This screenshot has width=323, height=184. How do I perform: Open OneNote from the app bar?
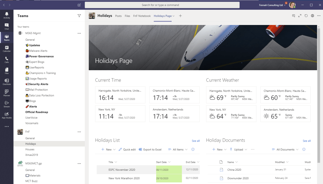[x=7, y=82]
